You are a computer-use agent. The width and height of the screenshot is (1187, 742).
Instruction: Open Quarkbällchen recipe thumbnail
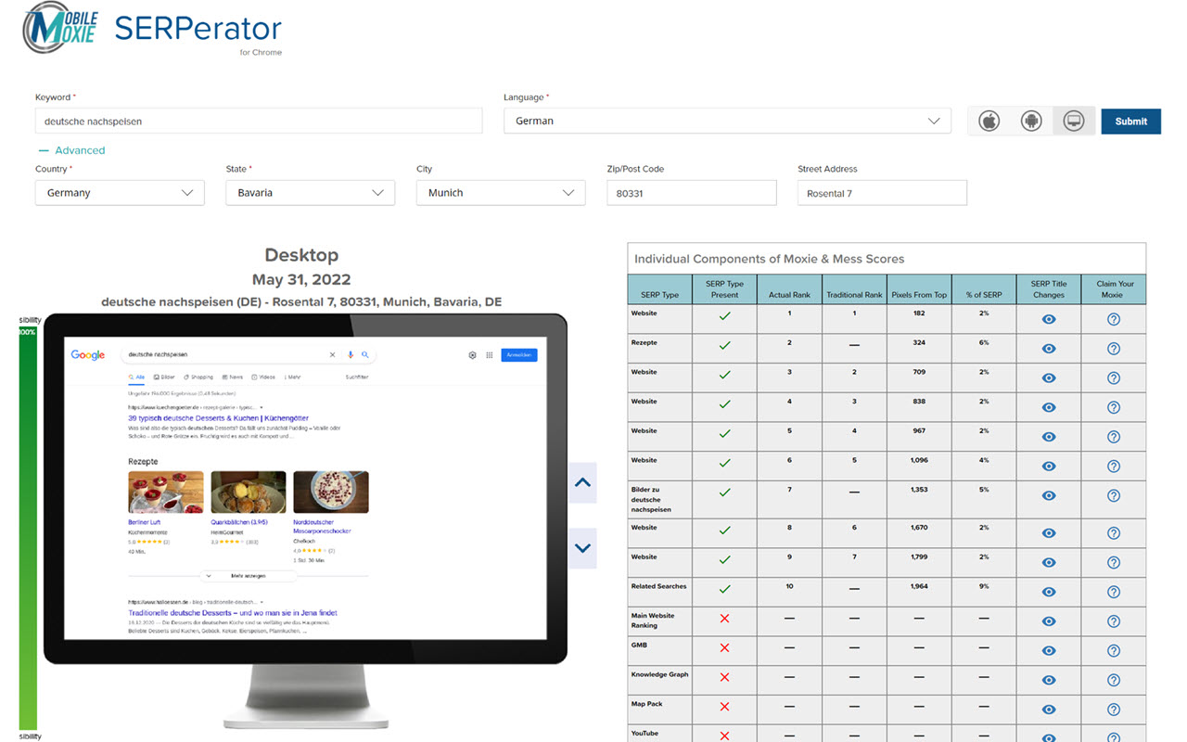pyautogui.click(x=249, y=492)
